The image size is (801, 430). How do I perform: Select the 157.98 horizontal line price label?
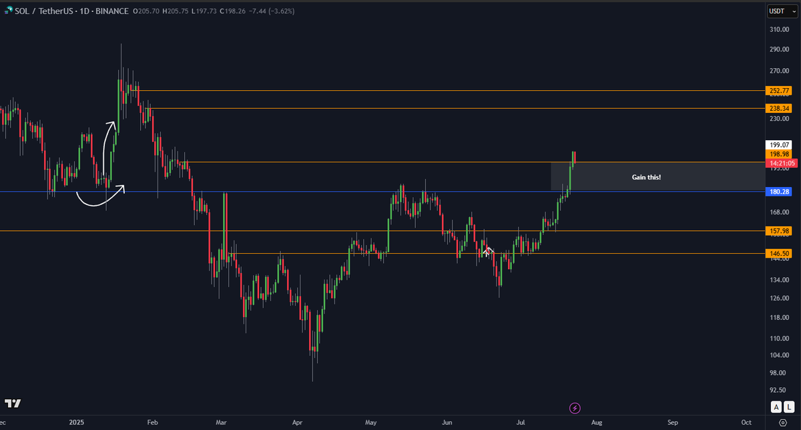point(779,231)
